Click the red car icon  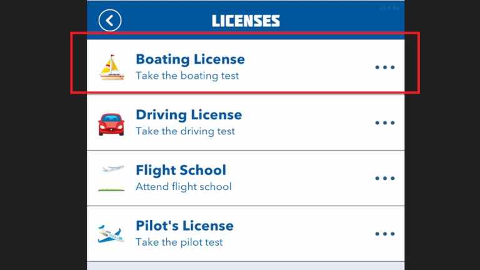point(112,122)
